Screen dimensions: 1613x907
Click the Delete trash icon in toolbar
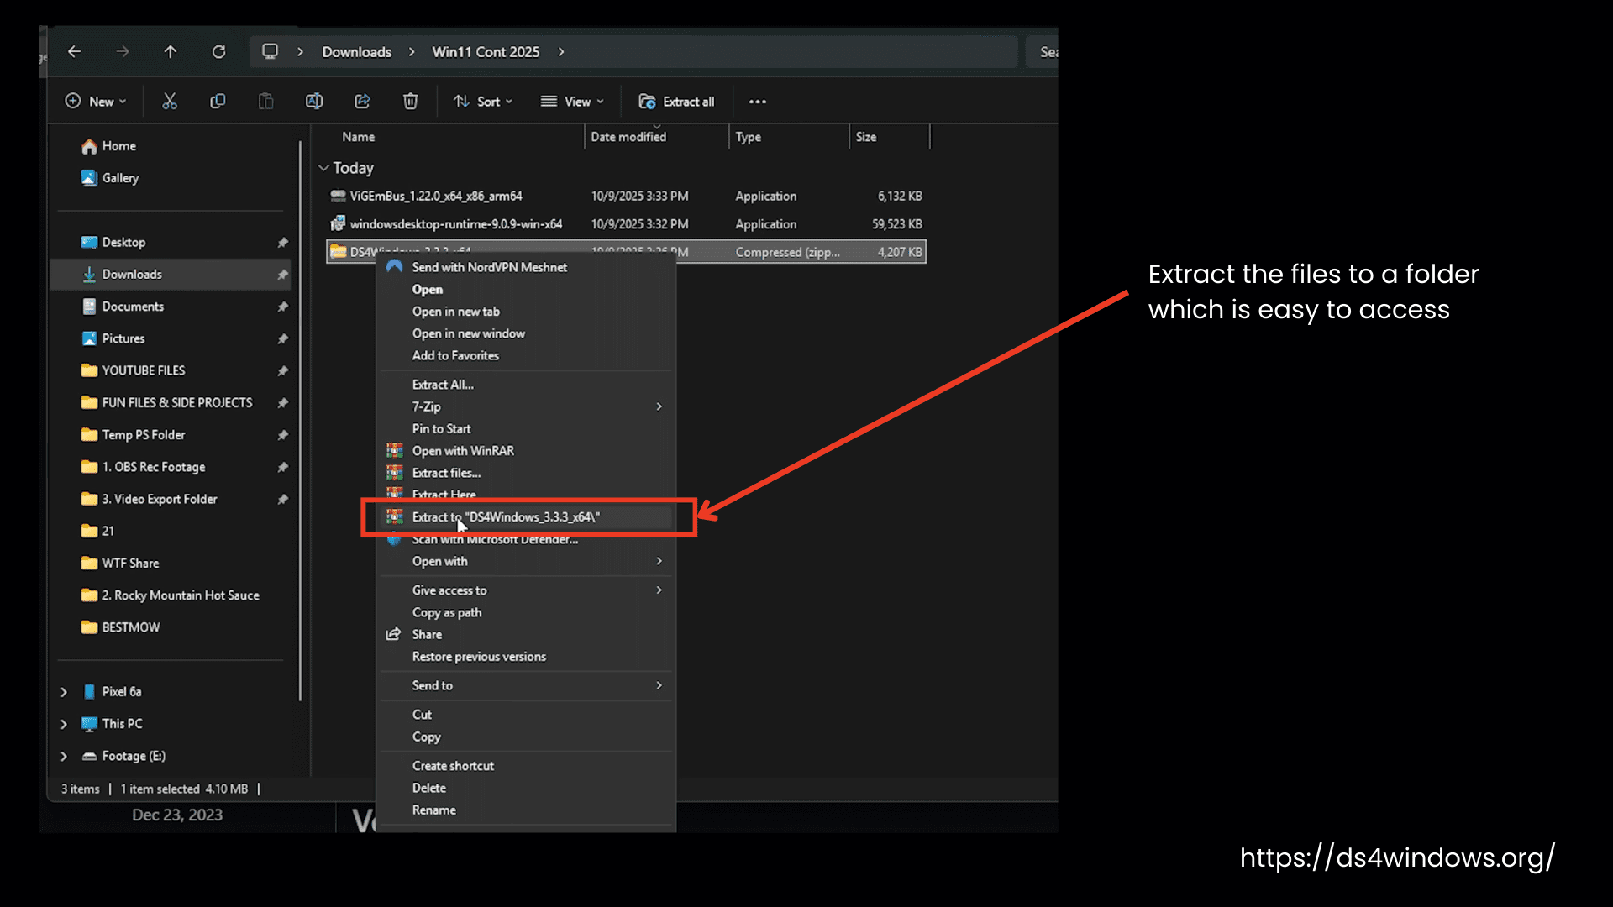(x=410, y=102)
